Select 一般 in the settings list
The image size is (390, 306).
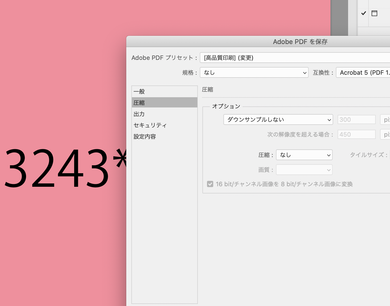tap(165, 91)
